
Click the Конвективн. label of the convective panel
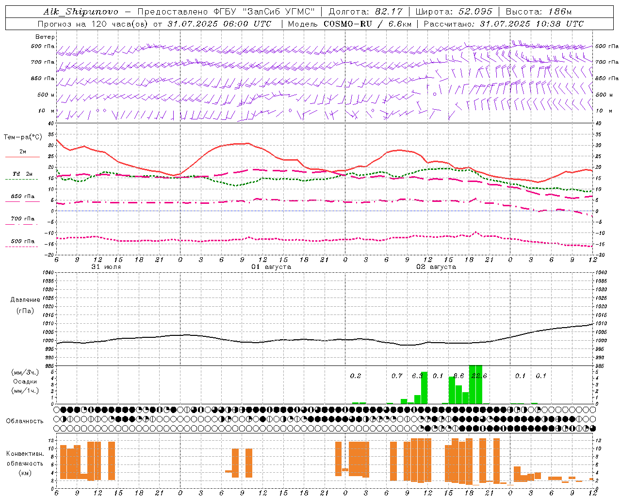click(x=25, y=454)
